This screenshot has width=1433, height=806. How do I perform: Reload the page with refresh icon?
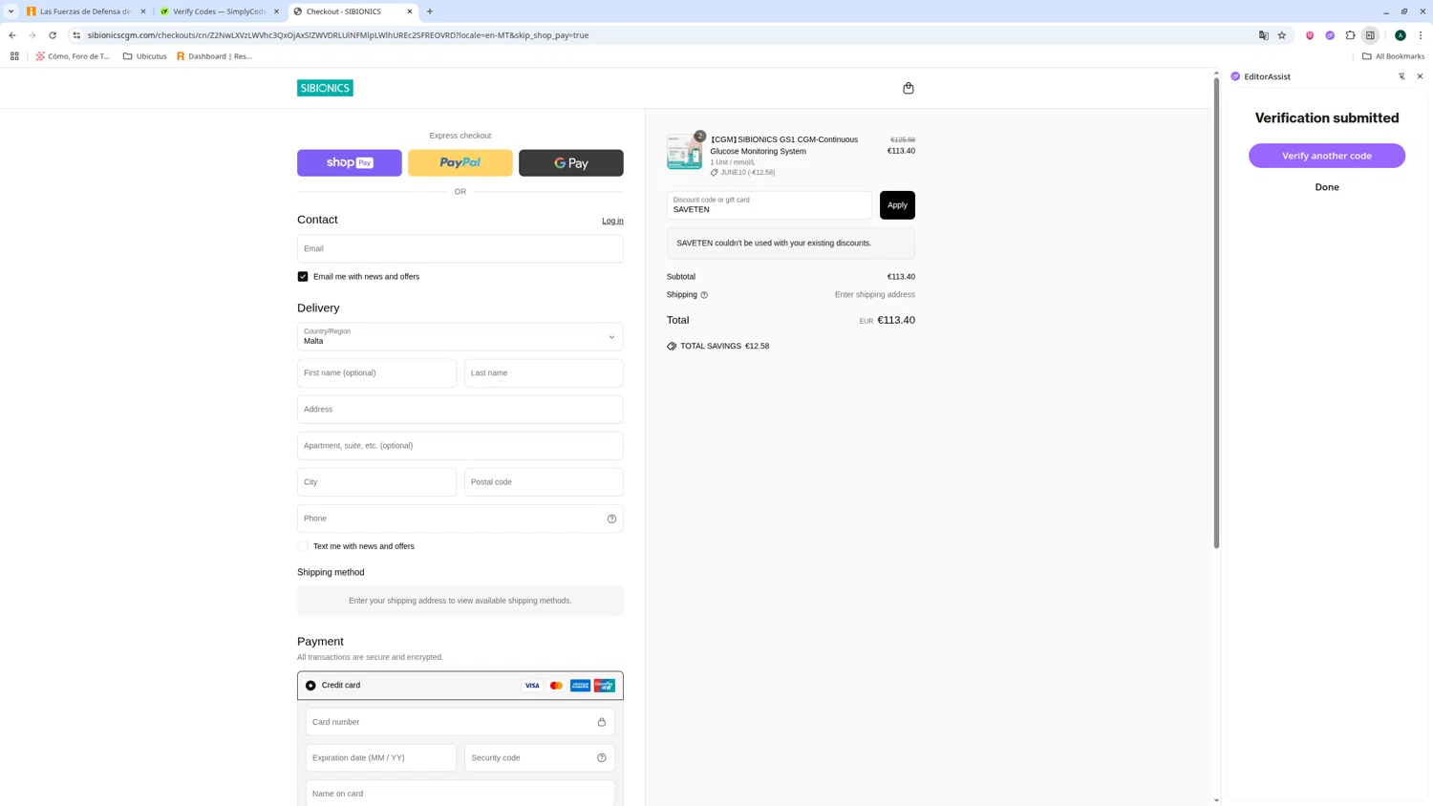click(53, 35)
